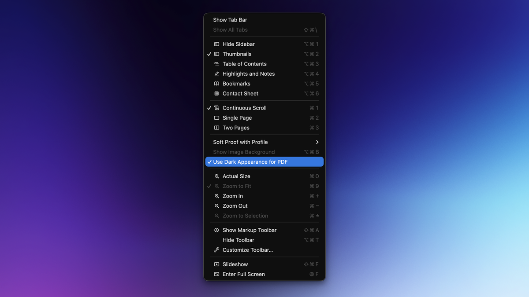
Task: Toggle the Thumbnails sidebar checkmark
Action: point(209,54)
